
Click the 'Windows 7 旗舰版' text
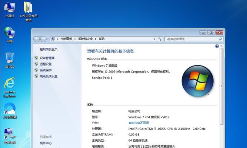[x=104, y=65]
